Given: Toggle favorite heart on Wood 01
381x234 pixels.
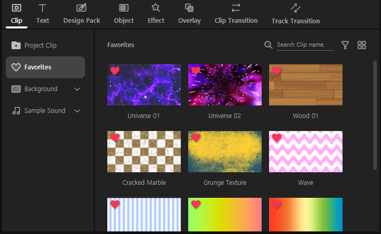Looking at the screenshot, I should (x=277, y=71).
